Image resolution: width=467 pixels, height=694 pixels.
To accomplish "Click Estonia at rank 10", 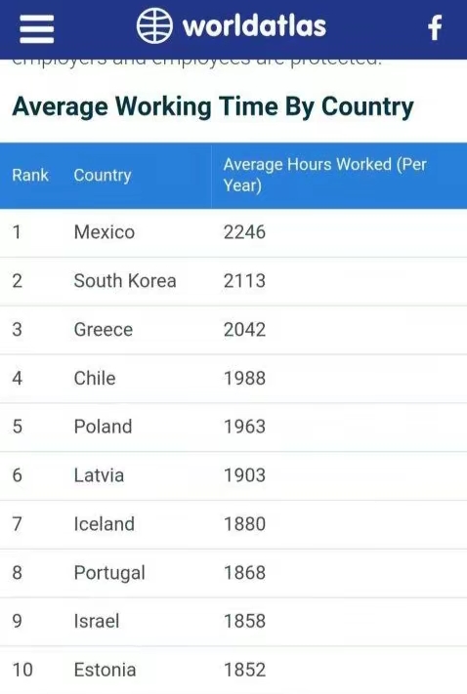I will [x=105, y=670].
